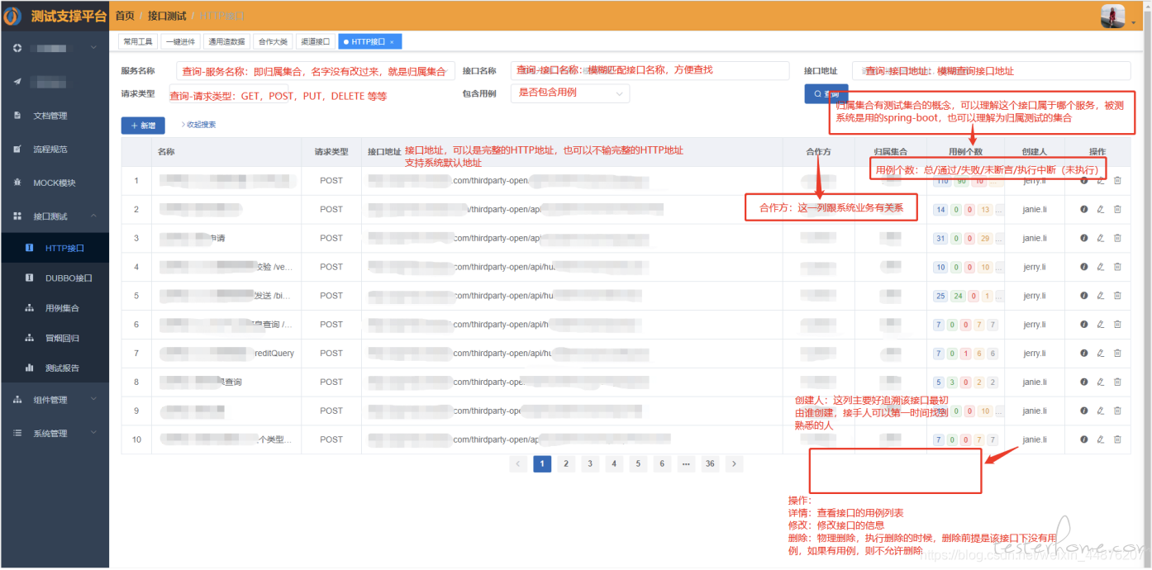The image size is (1152, 570).
Task: Go to page 36 in pagination
Action: coord(710,464)
